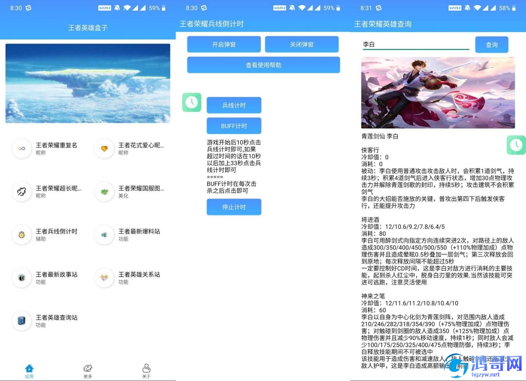The height and width of the screenshot is (381, 526).
Task: Open the 王者花式爱心昵称 heart icon
Action: pyautogui.click(x=104, y=148)
